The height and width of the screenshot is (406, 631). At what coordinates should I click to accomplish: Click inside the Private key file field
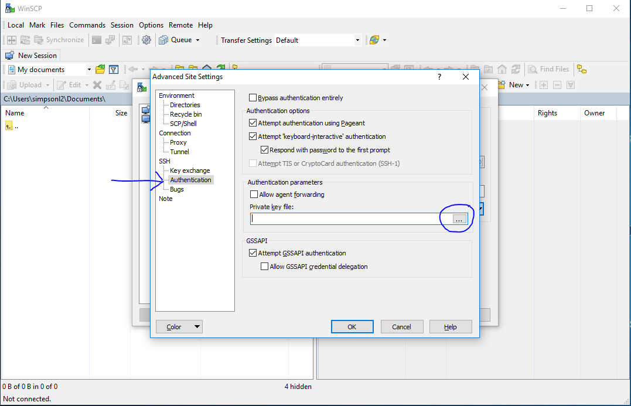click(346, 219)
